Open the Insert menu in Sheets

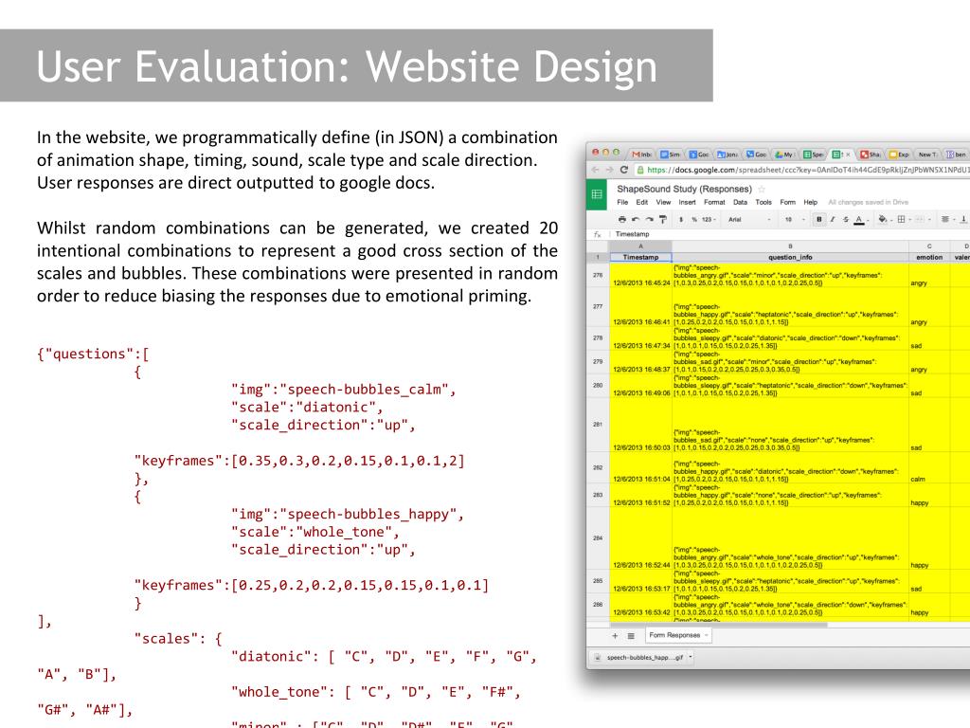tap(687, 203)
